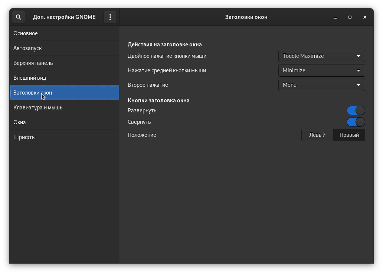Screen dimensions: 383x274
Task: Open the Toggle Maximize dropdown
Action: [x=321, y=56]
